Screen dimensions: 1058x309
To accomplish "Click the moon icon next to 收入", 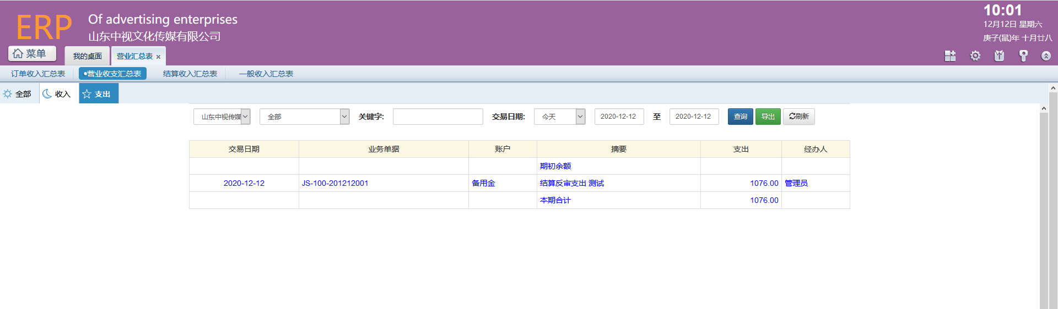I will click(x=47, y=94).
